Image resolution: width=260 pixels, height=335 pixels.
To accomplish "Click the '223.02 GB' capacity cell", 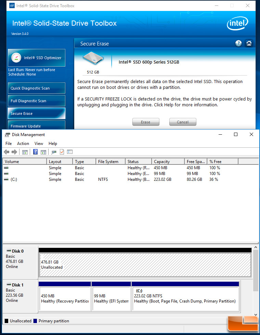I will (x=162, y=179).
